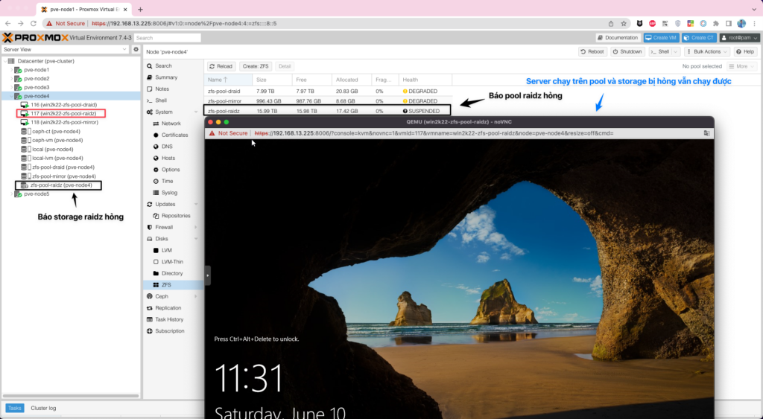This screenshot has width=763, height=419.
Task: Click the gear settings icon beside Server View
Action: pos(136,50)
